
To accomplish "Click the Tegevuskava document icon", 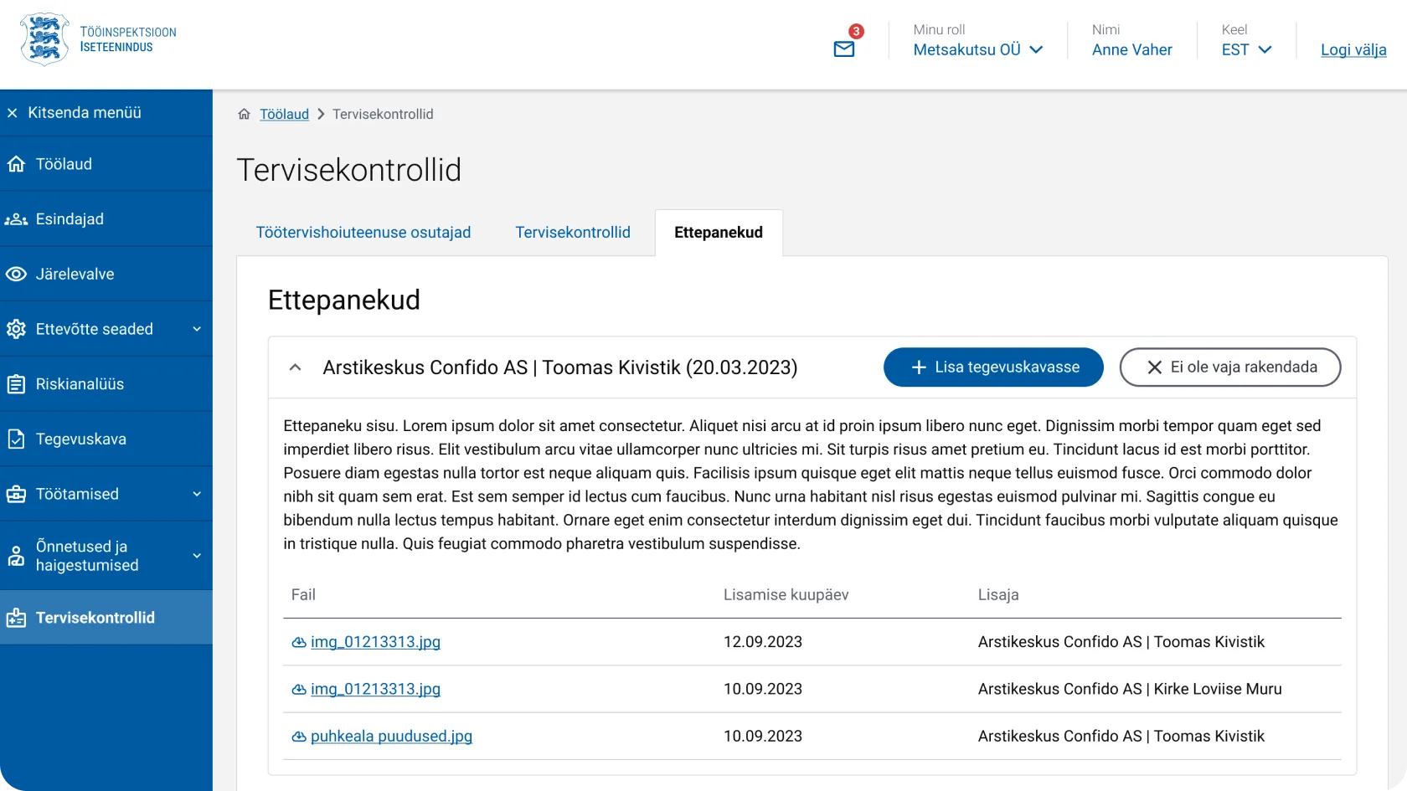I will [16, 439].
